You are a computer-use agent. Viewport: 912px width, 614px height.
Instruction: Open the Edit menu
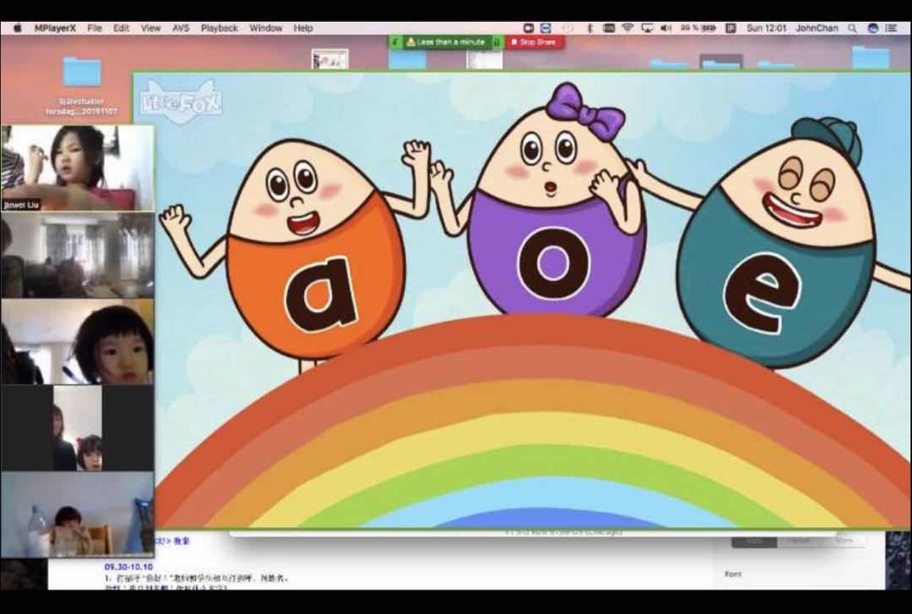click(x=121, y=28)
